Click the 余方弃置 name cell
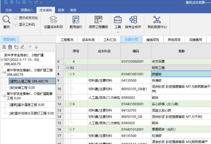 click(x=181, y=61)
